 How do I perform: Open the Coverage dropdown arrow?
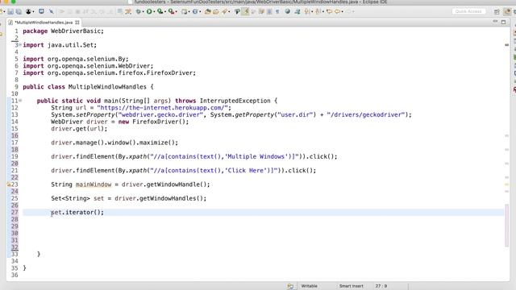[x=165, y=12]
